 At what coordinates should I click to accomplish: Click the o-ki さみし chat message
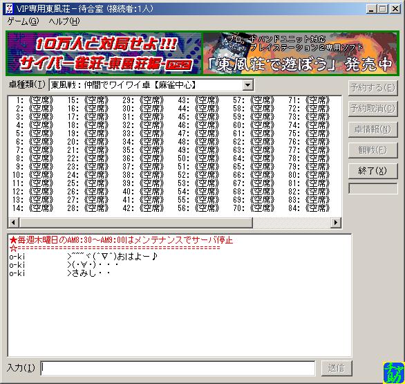tap(60, 273)
